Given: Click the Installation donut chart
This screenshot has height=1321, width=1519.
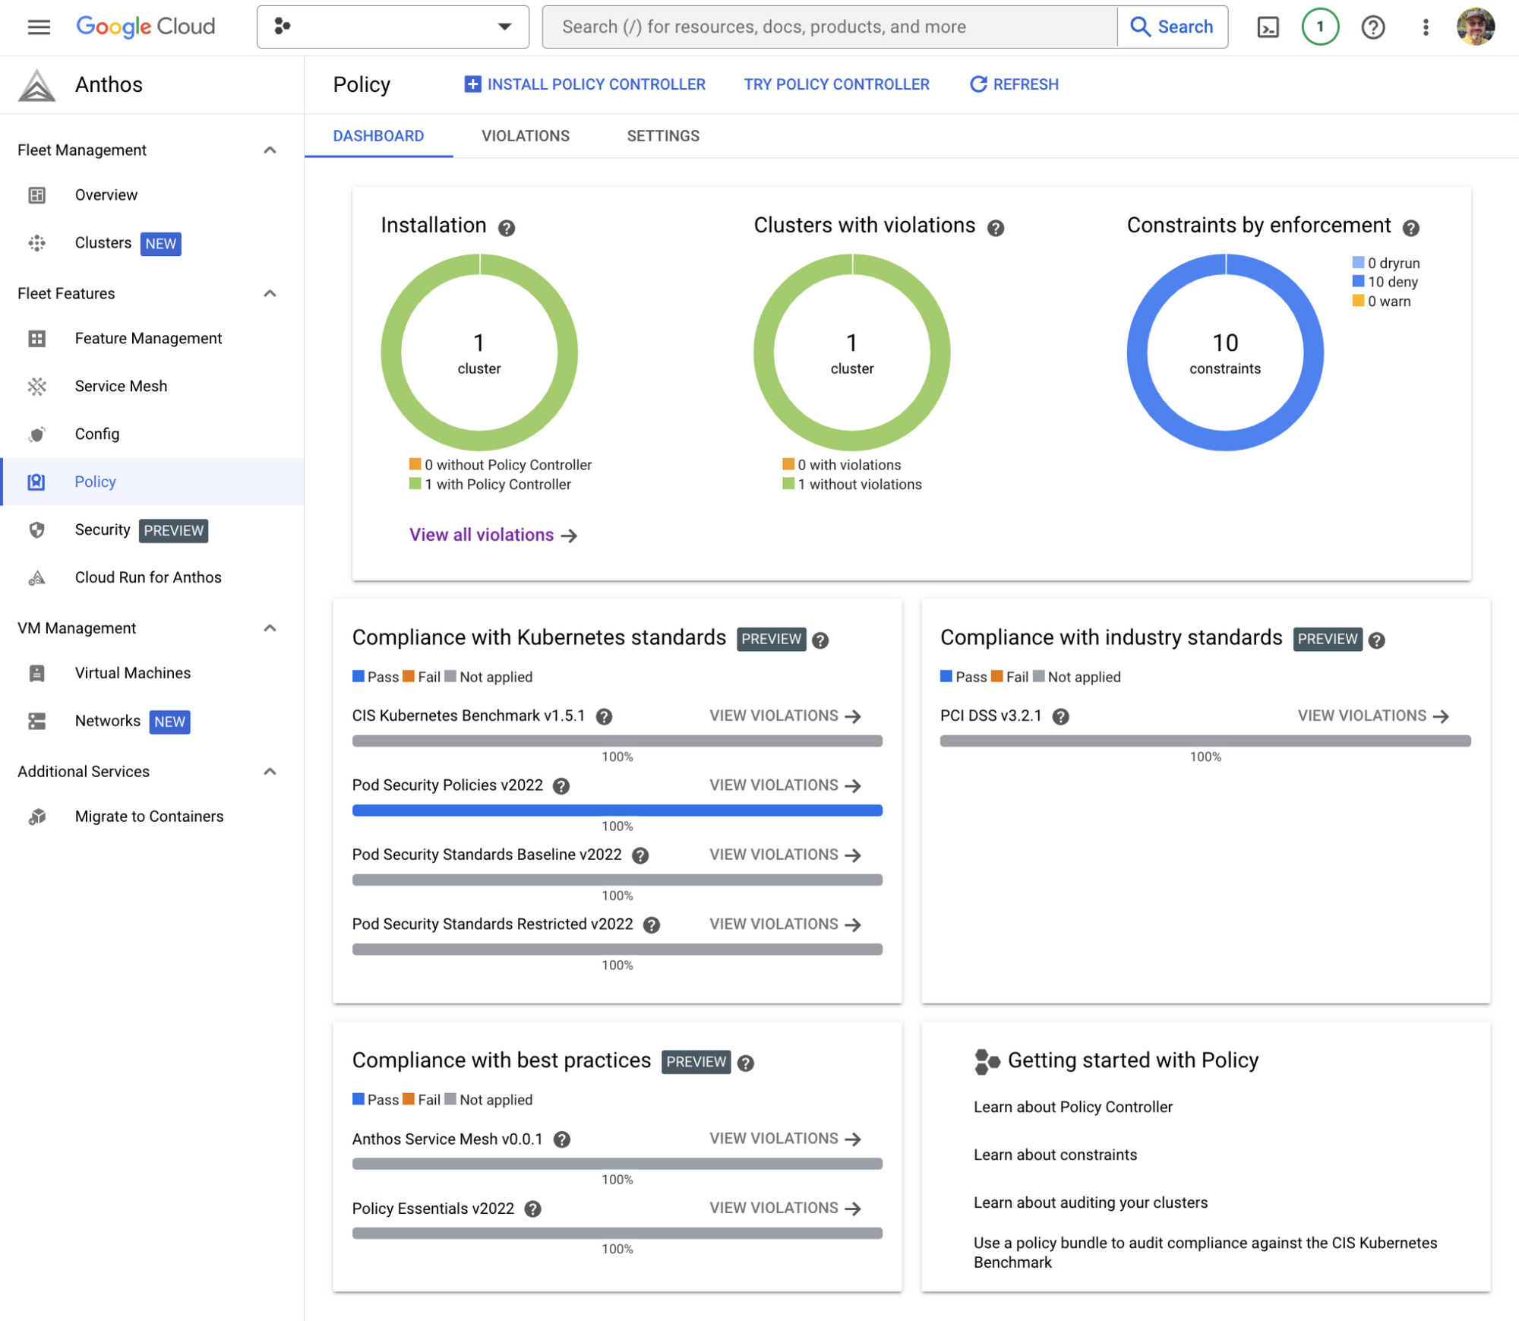Looking at the screenshot, I should click(x=478, y=352).
